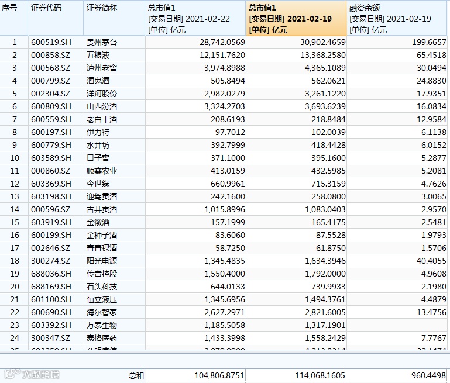Select code 002304.SZ

[x=50, y=94]
